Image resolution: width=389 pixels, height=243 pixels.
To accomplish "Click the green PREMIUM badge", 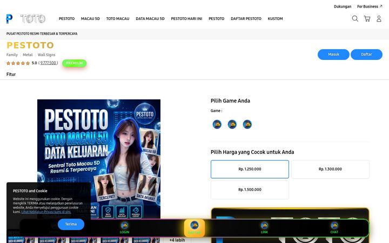I will coord(74,63).
